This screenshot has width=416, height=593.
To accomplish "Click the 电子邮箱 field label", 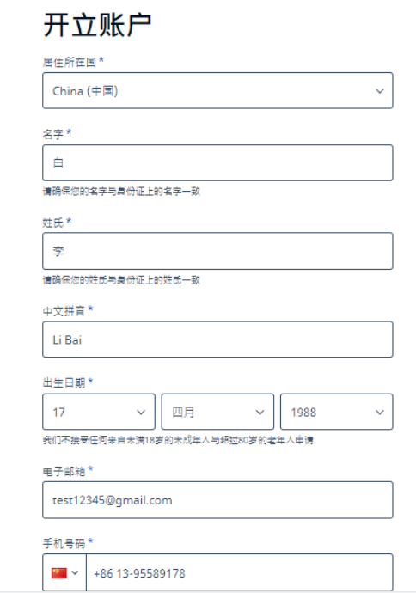I will pyautogui.click(x=64, y=471).
